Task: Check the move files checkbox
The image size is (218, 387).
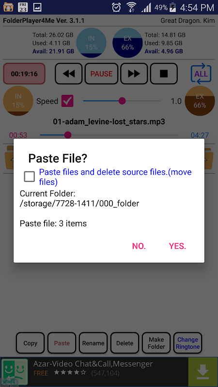Action: click(x=29, y=177)
